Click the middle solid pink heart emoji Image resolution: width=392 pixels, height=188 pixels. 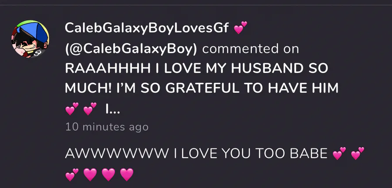click(x=108, y=175)
